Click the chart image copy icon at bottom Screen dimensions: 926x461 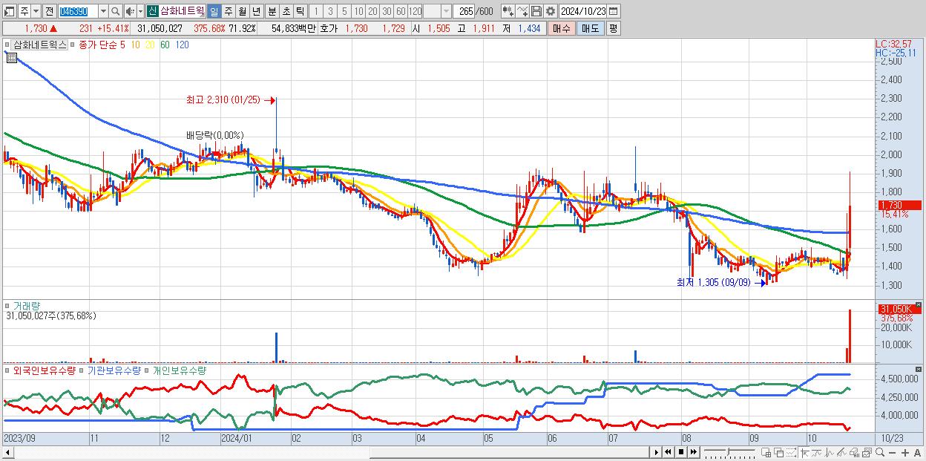point(867,453)
